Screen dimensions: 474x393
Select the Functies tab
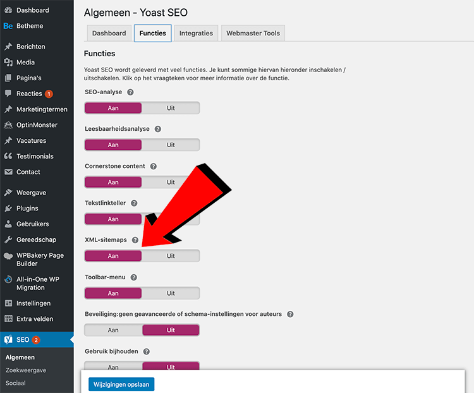pos(153,33)
